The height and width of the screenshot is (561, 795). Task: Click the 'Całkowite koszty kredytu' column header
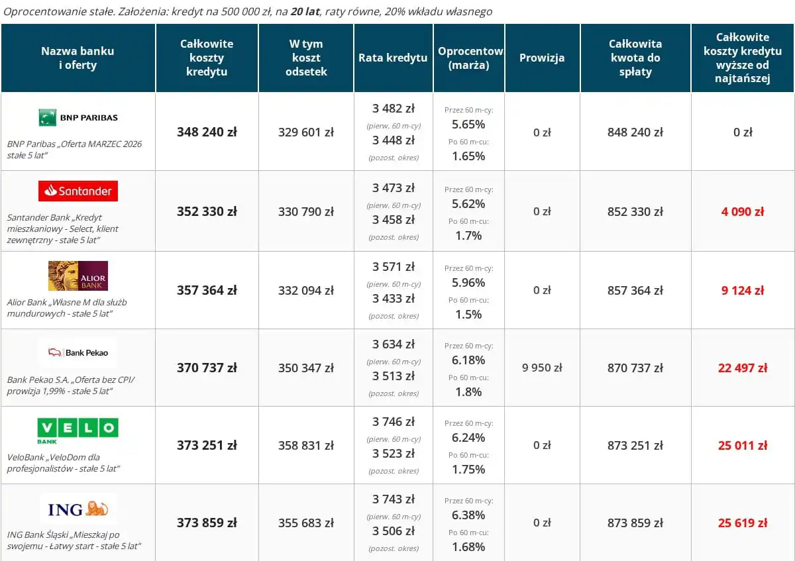pos(207,58)
